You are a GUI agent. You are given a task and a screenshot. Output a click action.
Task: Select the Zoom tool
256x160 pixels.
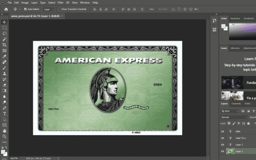coord(4,137)
